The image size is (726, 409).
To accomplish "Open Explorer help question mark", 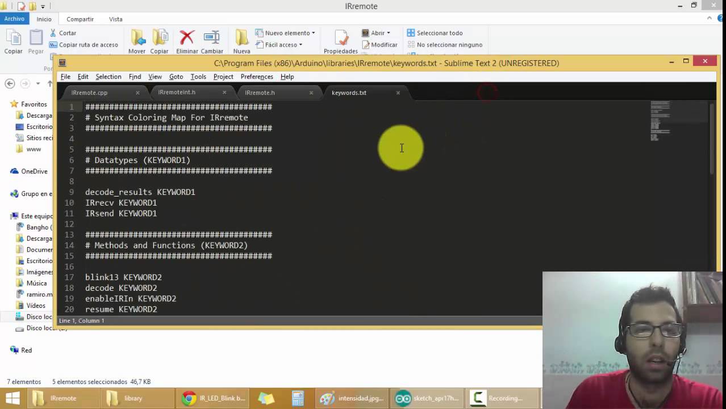I will [720, 18].
